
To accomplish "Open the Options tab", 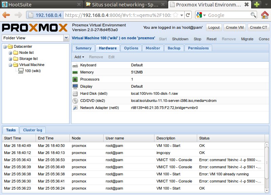I will click(131, 48).
